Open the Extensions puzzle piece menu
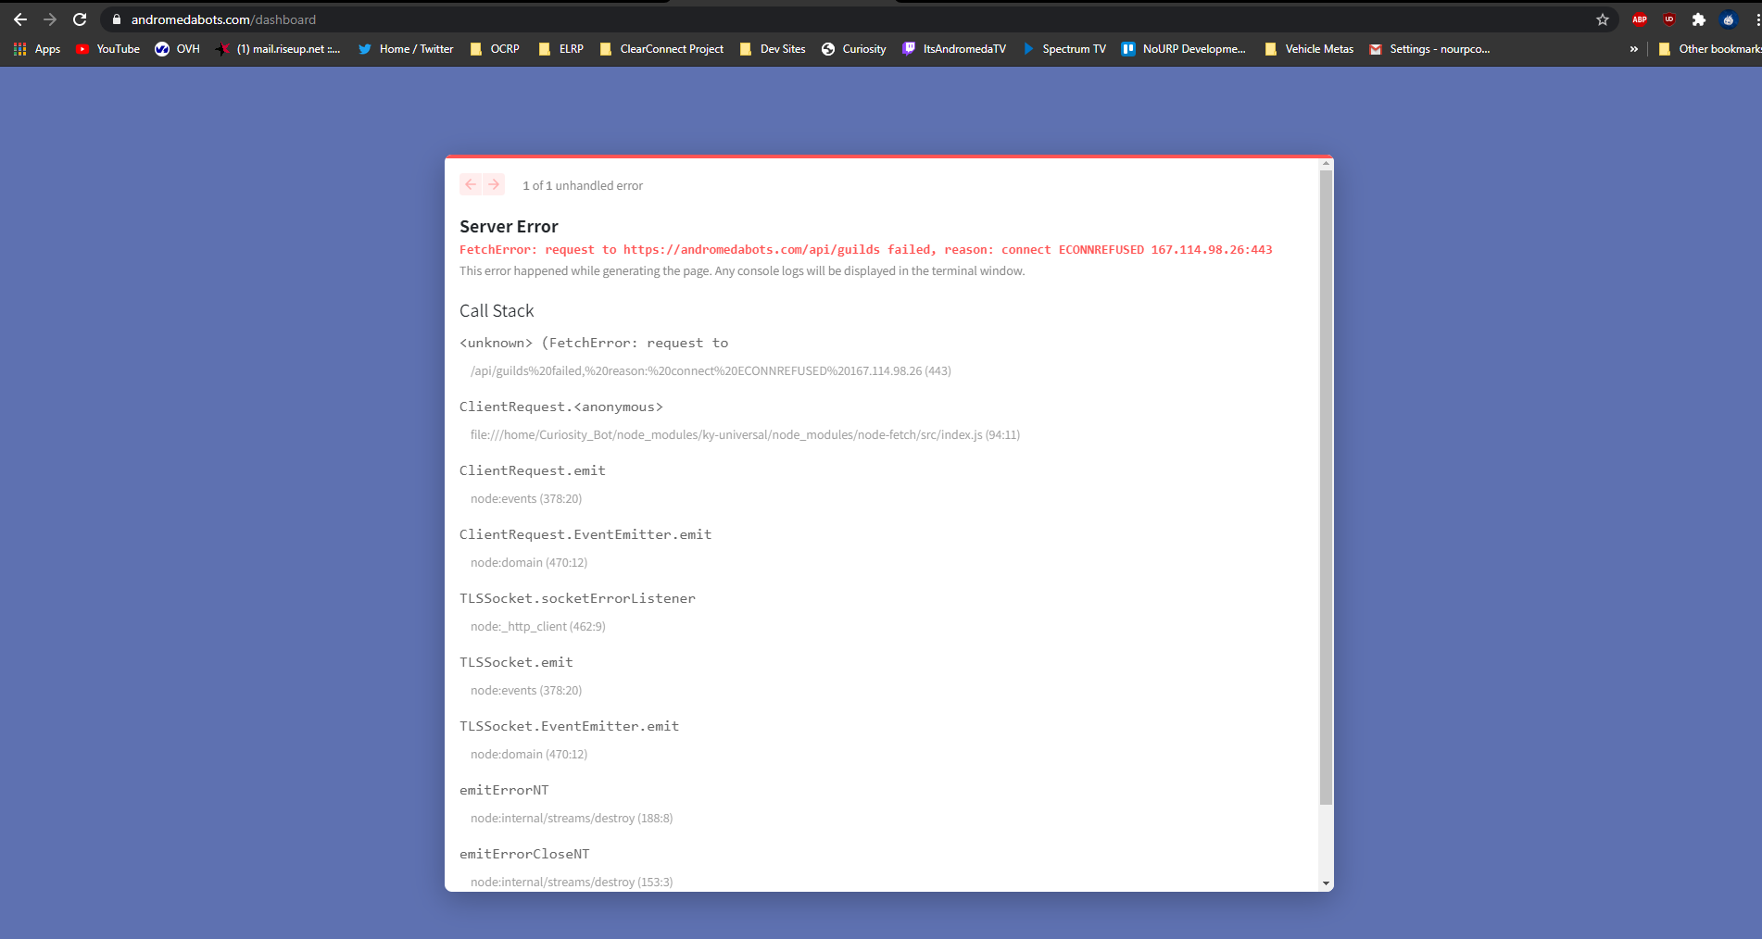Viewport: 1762px width, 939px height. click(1699, 19)
